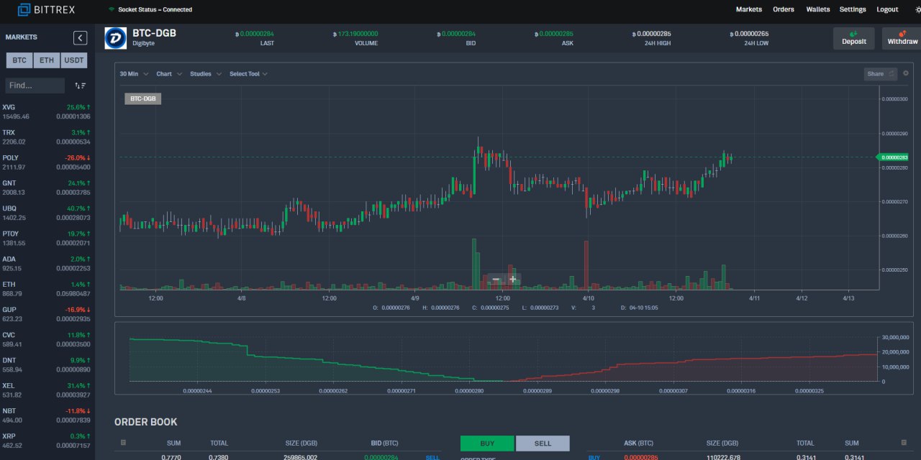Image resolution: width=921 pixels, height=460 pixels.
Task: Select the NBT market row
Action: 47,415
